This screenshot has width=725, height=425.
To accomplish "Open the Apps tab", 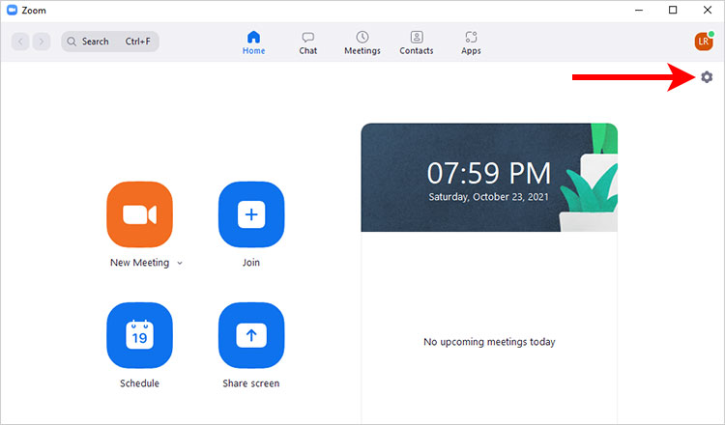I will (x=471, y=42).
